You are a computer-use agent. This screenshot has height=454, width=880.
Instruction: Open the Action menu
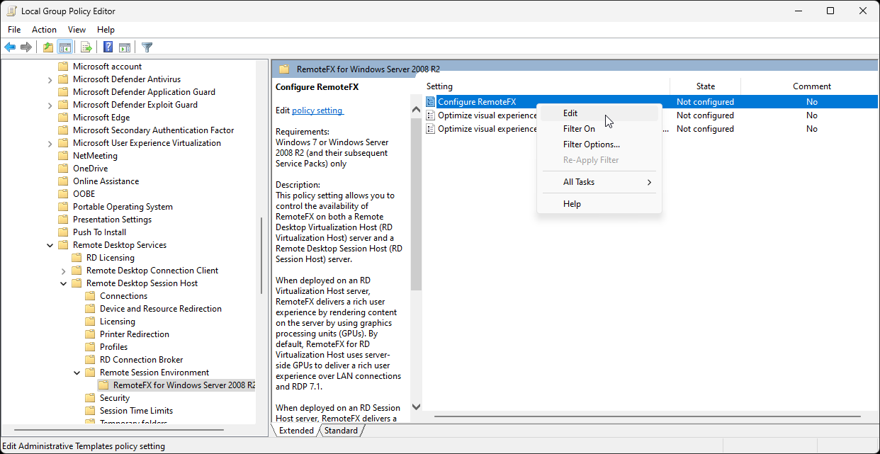(44, 29)
